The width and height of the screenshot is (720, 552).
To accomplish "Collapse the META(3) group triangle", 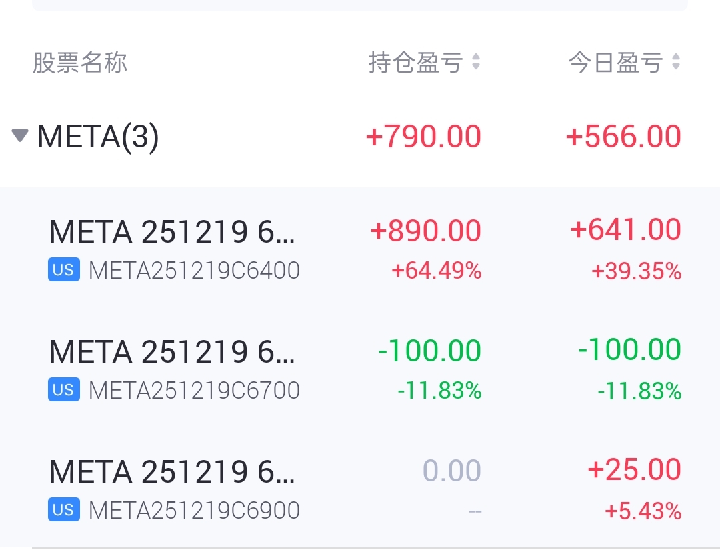I will (20, 135).
